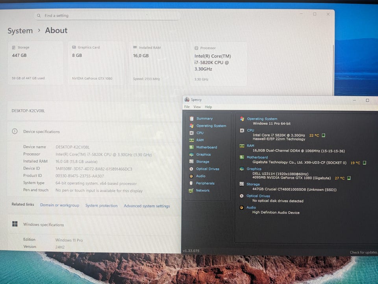Open the Storage heading link in summary
The image size is (378, 284).
click(x=253, y=184)
